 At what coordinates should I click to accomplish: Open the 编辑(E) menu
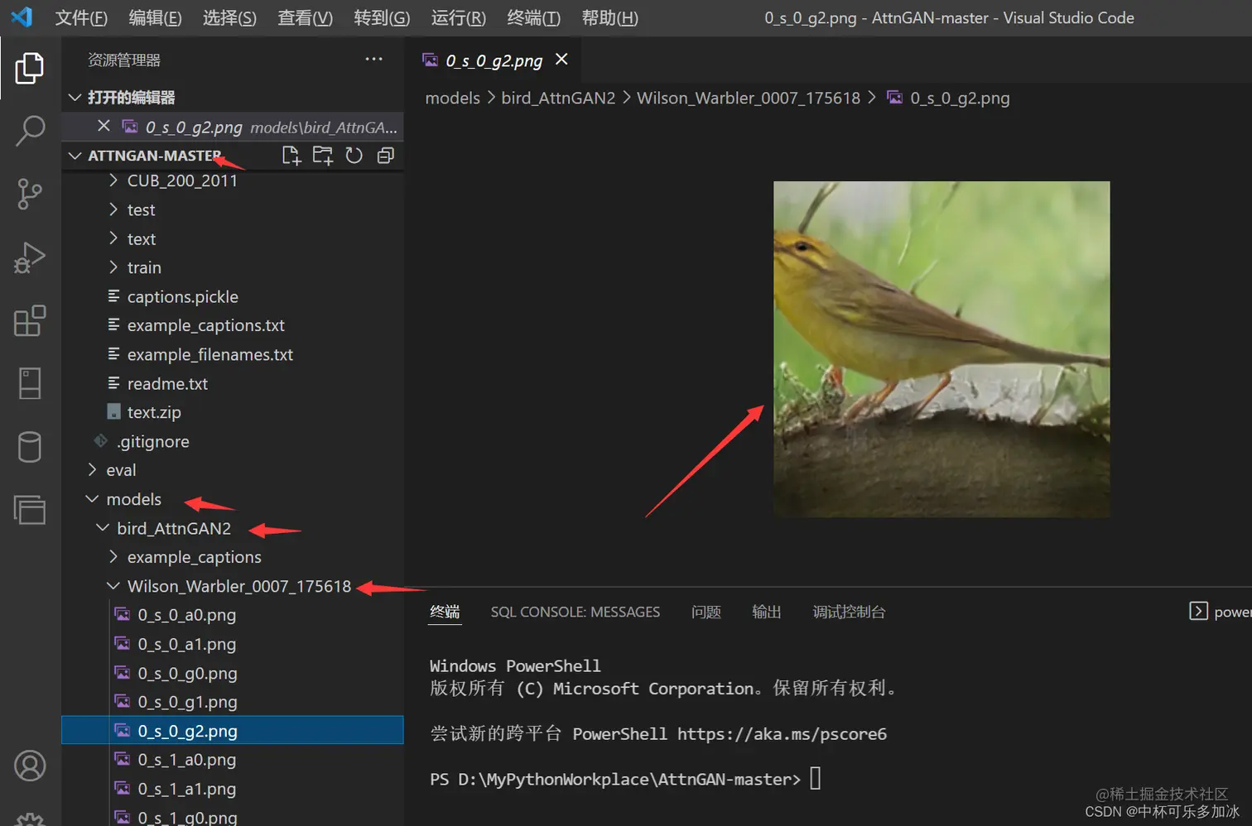tap(155, 18)
